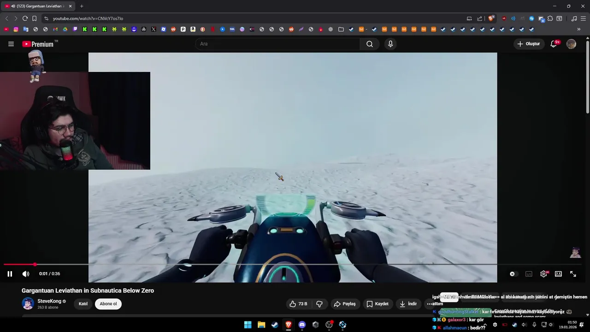The width and height of the screenshot is (590, 332).
Task: Open the YouTube guide hamburger menu
Action: tap(11, 44)
